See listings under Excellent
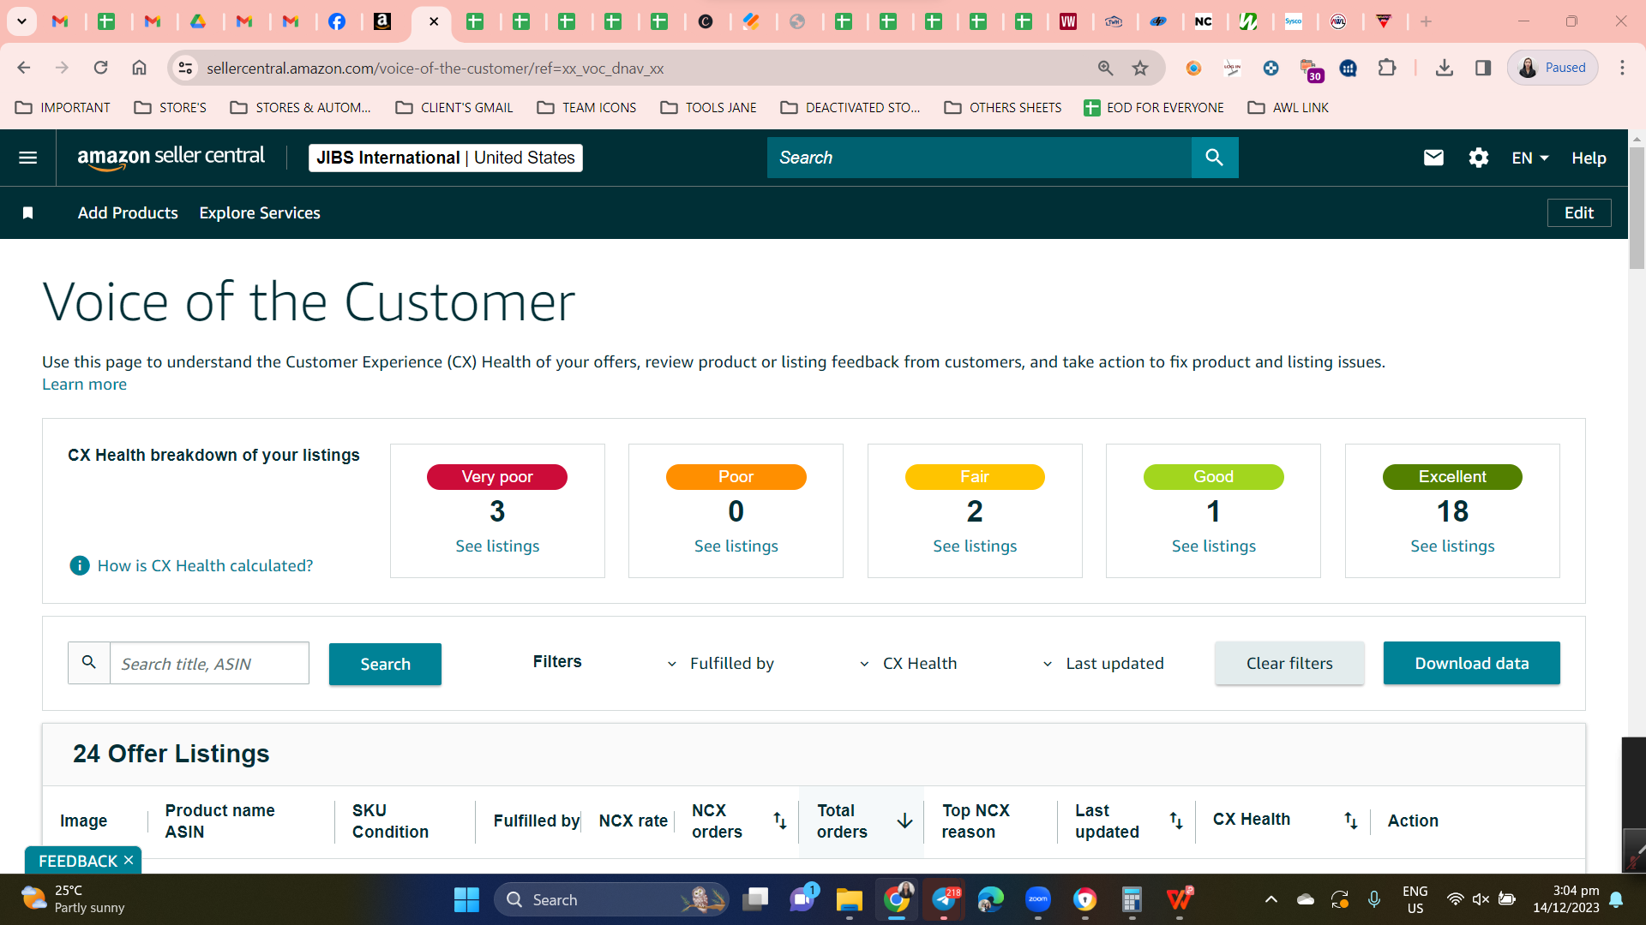The width and height of the screenshot is (1646, 925). 1452,546
